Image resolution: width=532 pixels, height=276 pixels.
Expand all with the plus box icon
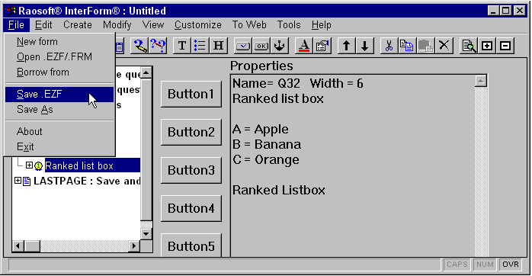pos(487,46)
